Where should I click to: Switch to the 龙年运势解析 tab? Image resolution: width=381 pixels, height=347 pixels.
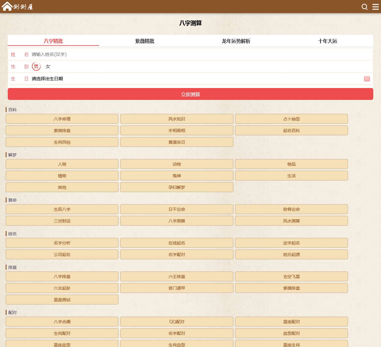click(236, 41)
